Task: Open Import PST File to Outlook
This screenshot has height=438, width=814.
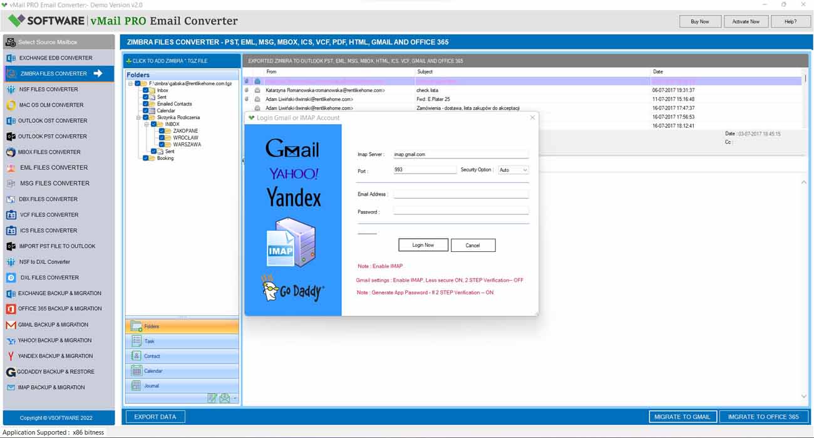Action: (59, 246)
